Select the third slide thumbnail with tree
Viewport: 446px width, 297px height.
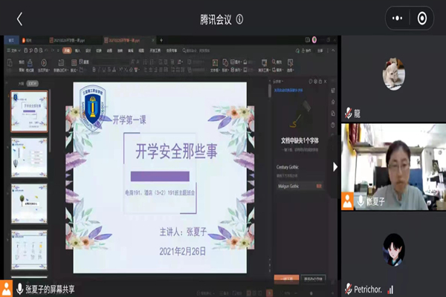point(29,203)
